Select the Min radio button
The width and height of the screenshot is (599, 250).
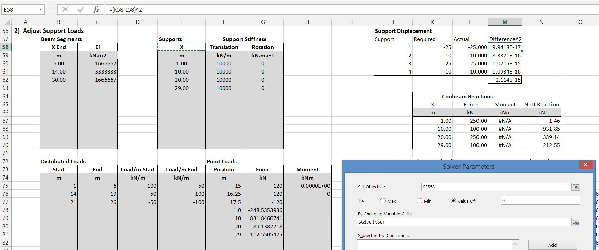419,201
